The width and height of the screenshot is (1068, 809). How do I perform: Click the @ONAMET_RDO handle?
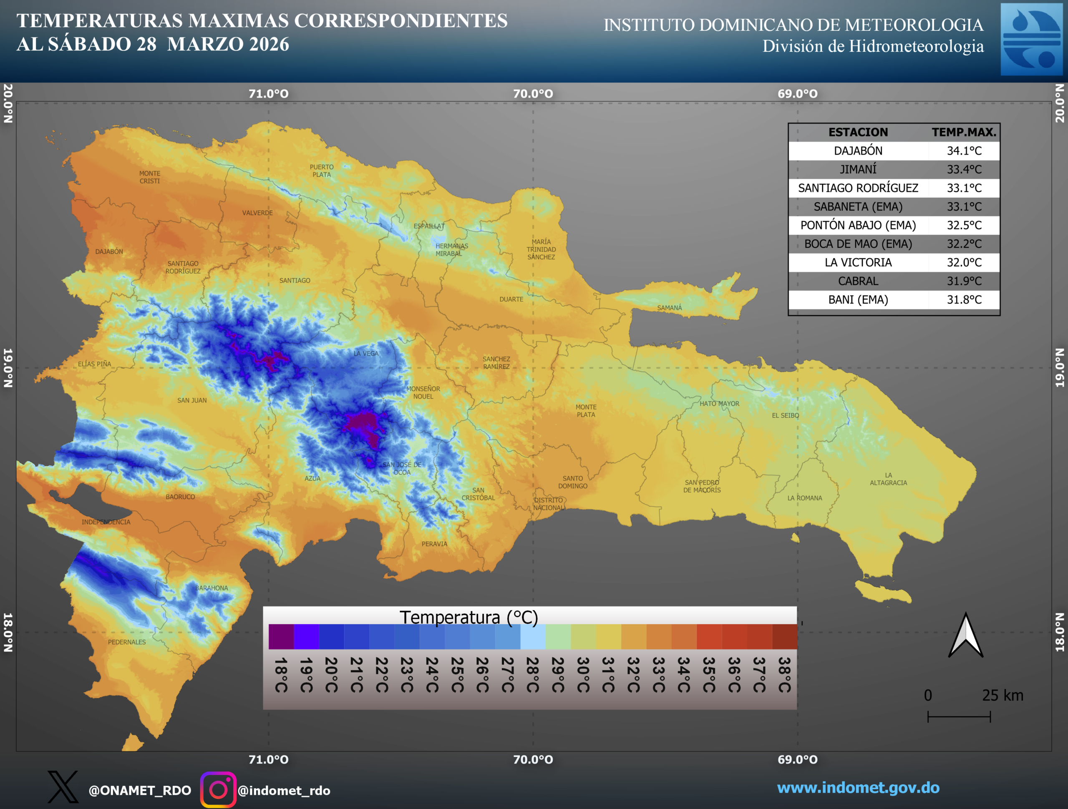click(139, 790)
